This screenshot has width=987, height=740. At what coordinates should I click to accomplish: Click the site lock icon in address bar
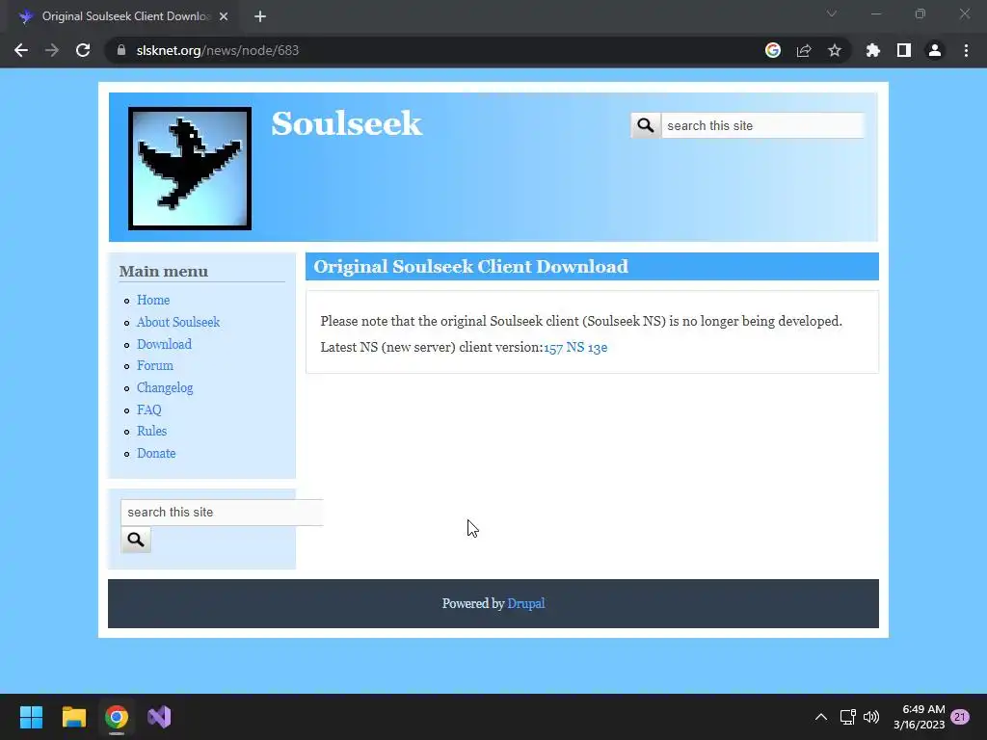121,50
